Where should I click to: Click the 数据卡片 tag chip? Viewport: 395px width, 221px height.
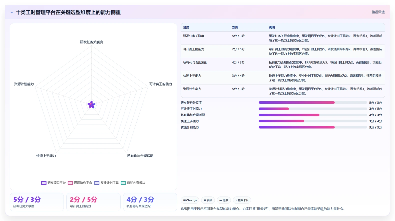242,200
